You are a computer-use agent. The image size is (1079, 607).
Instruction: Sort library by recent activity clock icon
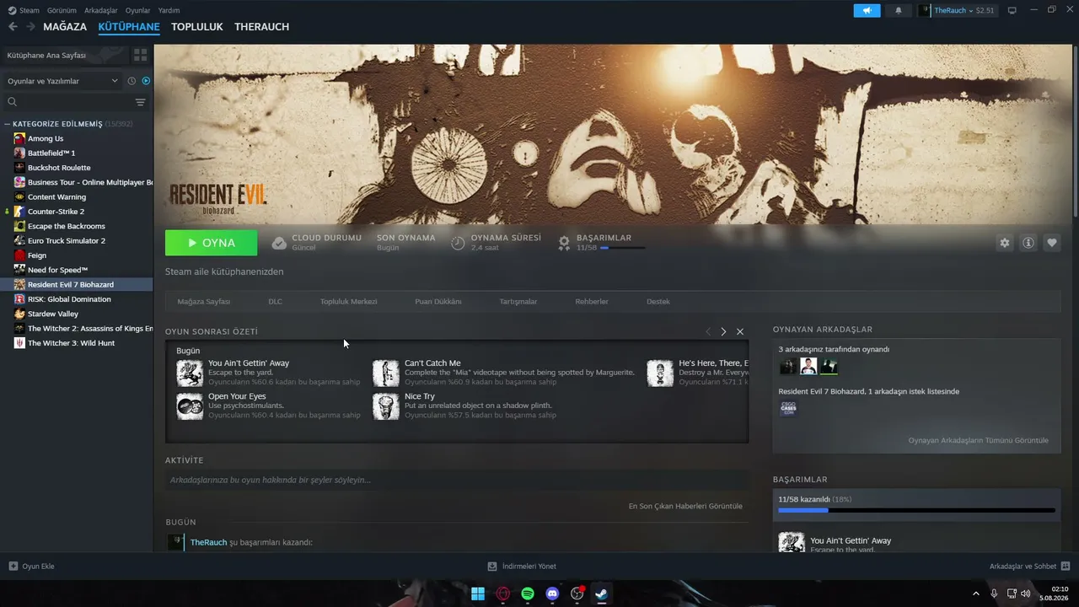pyautogui.click(x=132, y=81)
